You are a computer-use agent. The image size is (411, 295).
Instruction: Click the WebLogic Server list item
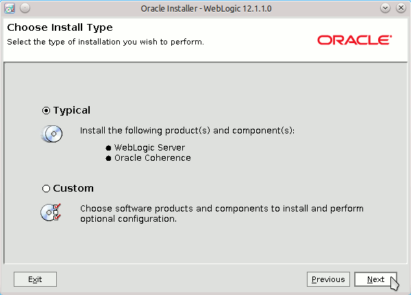click(x=149, y=148)
